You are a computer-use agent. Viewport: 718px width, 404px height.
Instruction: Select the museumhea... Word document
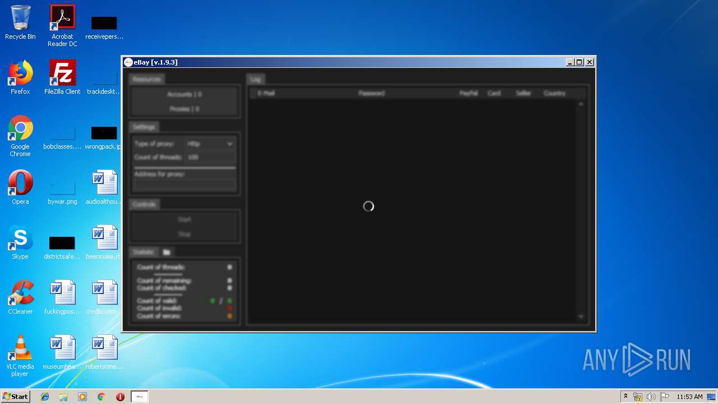pos(62,352)
